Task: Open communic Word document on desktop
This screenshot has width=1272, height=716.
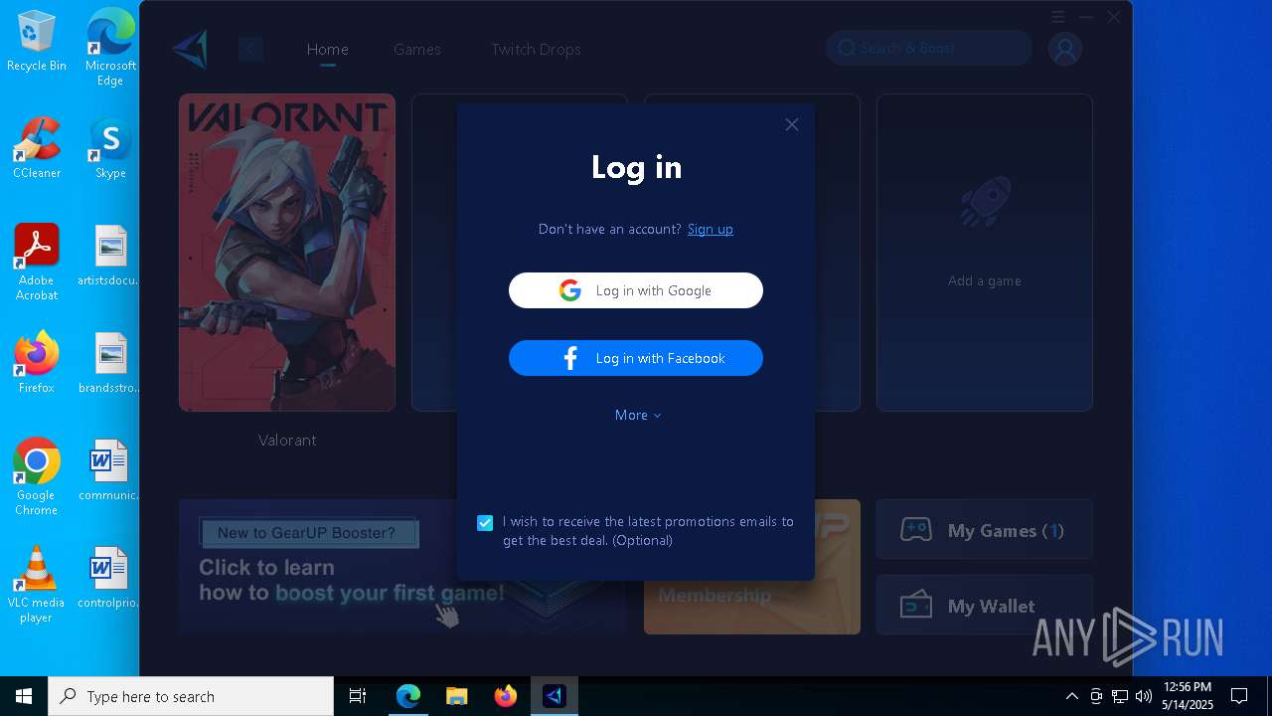Action: [110, 470]
